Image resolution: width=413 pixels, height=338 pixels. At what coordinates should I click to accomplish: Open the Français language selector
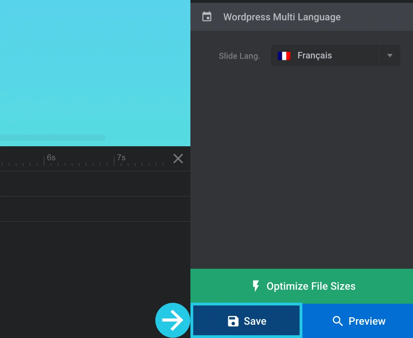324,56
